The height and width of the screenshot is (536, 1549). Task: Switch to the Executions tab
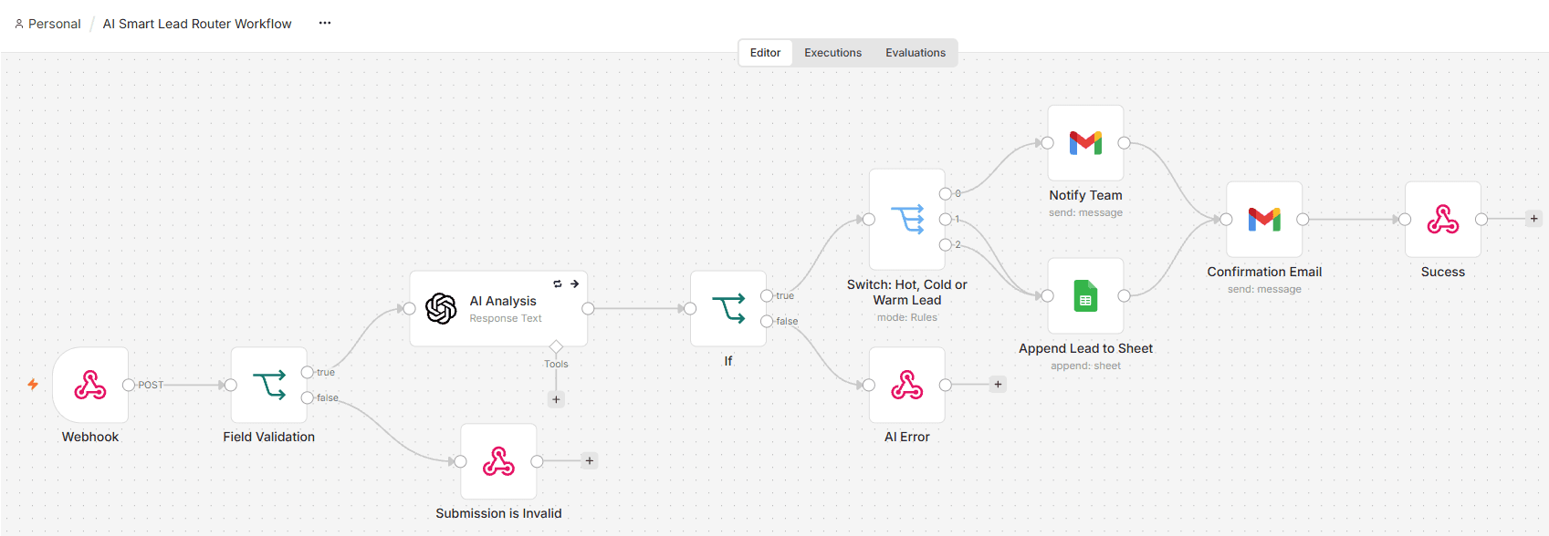832,53
